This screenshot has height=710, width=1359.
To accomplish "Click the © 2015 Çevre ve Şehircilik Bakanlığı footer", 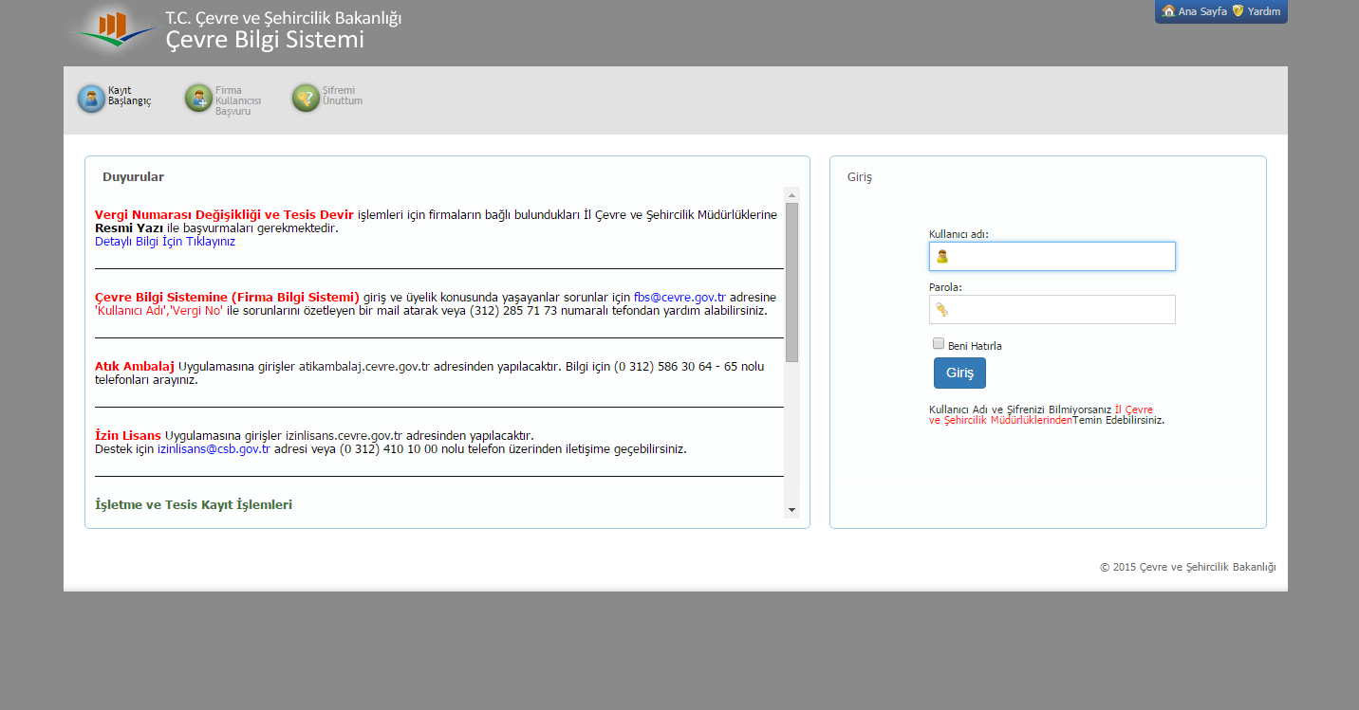I will coord(1187,567).
